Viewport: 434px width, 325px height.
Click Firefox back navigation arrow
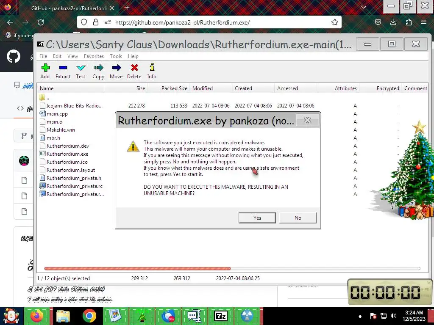[10, 22]
